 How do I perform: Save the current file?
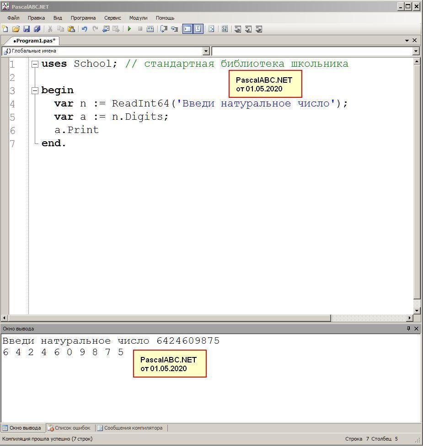[x=27, y=29]
